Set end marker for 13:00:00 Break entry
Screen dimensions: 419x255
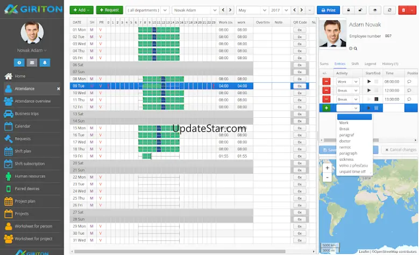(x=377, y=99)
